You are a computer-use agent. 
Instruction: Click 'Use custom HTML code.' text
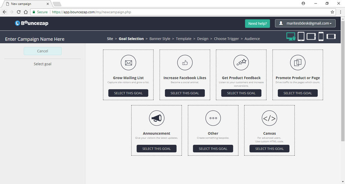click(x=269, y=141)
